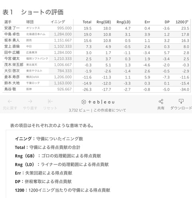Viewport: 192px width, 198px height.
Task: Click Rng(GB) value 18.0
Action: click(107, 28)
